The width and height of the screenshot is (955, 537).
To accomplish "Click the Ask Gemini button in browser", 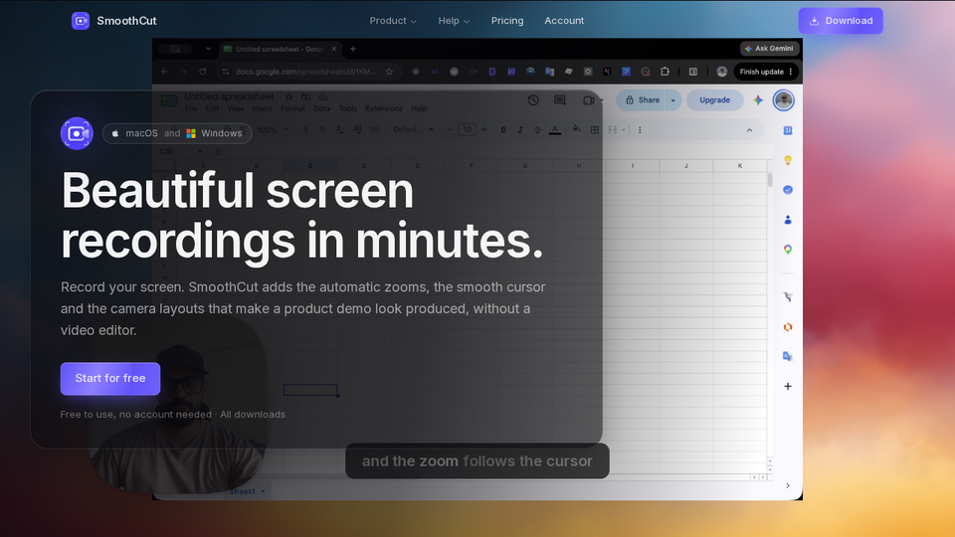I will pos(769,48).
